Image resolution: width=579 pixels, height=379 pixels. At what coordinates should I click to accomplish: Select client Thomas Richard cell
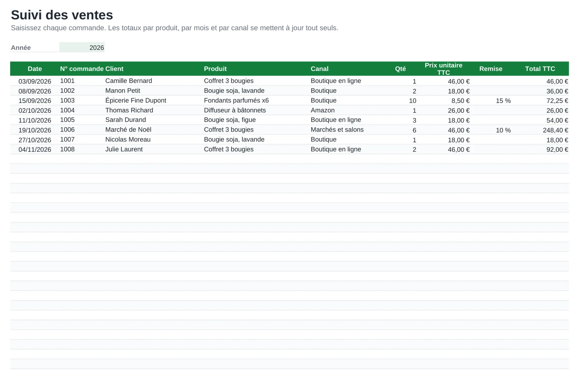(154, 110)
